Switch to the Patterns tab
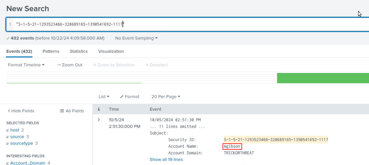 click(51, 51)
